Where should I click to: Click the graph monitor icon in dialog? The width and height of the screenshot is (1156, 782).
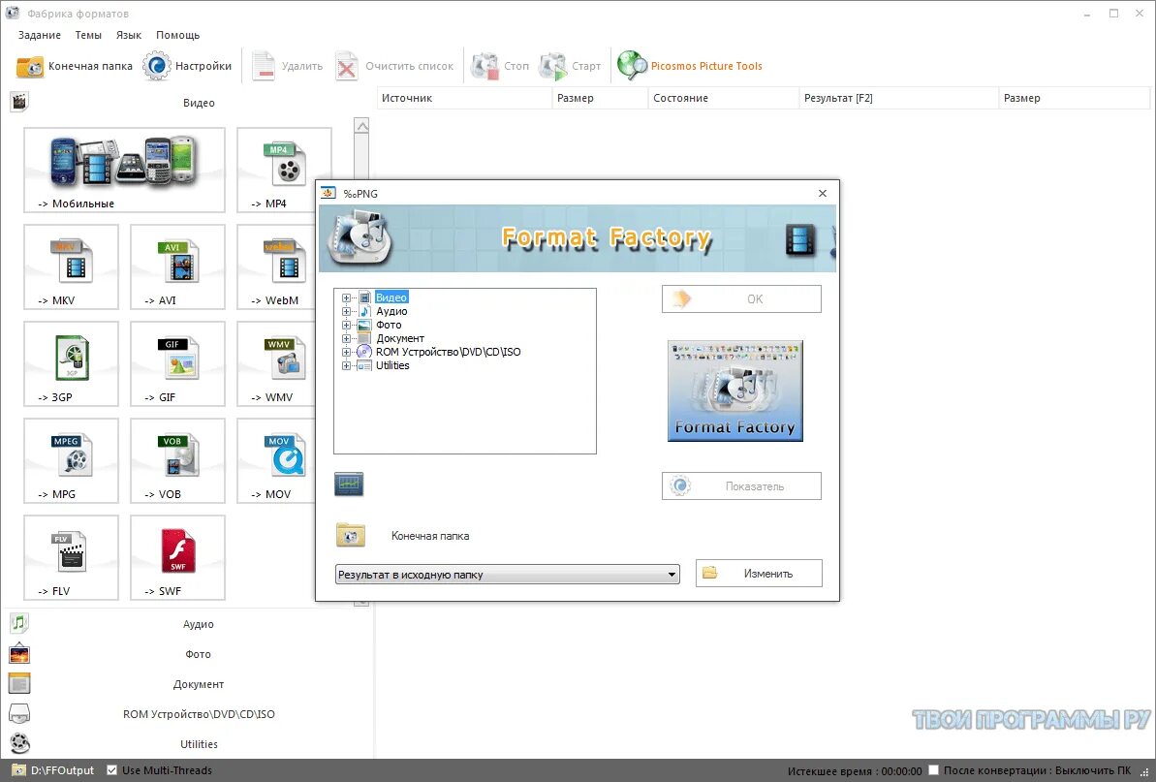[x=349, y=485]
